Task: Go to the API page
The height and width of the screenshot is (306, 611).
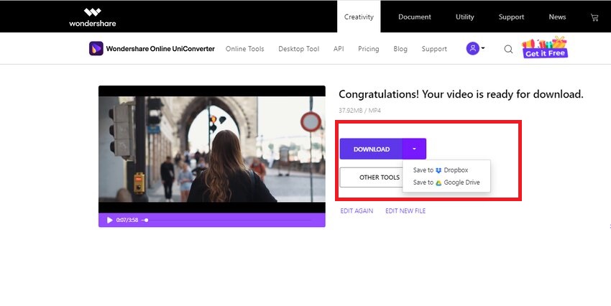Action: [339, 49]
